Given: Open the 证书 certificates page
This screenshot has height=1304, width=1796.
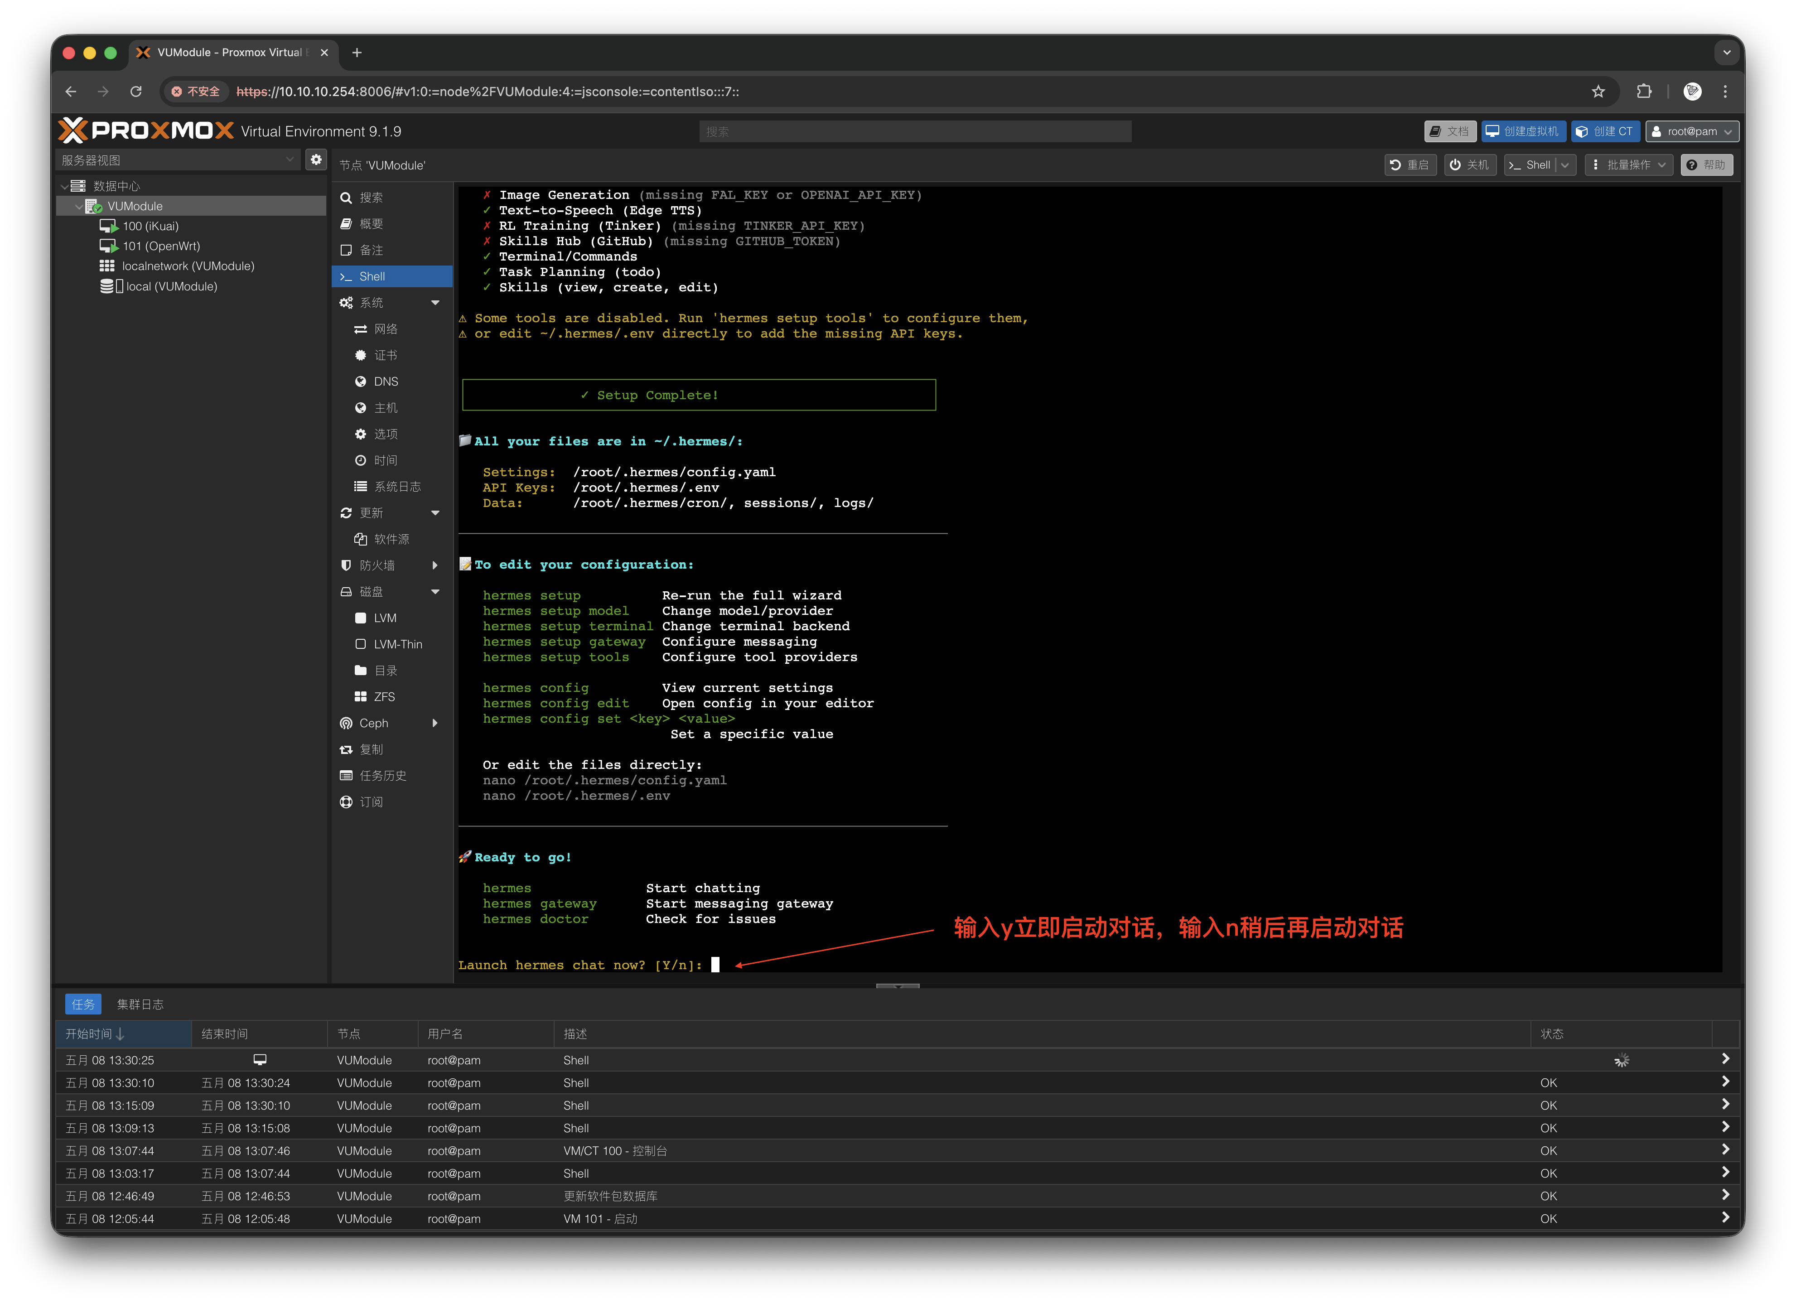Looking at the screenshot, I should click(391, 356).
